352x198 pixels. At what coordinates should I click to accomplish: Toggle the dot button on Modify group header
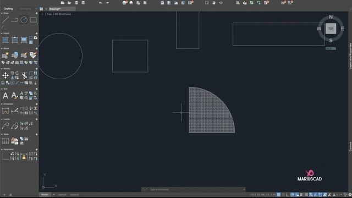click(x=37, y=69)
